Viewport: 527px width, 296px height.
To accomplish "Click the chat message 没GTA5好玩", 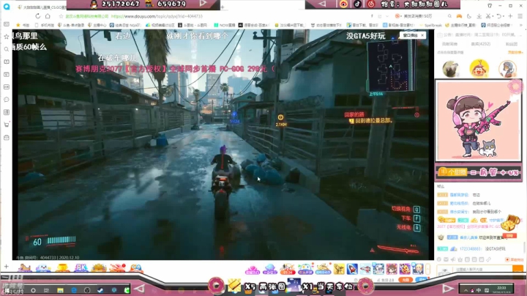I will coord(495,249).
